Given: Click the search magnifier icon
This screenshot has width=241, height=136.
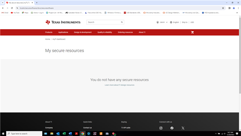Looking at the screenshot, I should tap(122, 22).
